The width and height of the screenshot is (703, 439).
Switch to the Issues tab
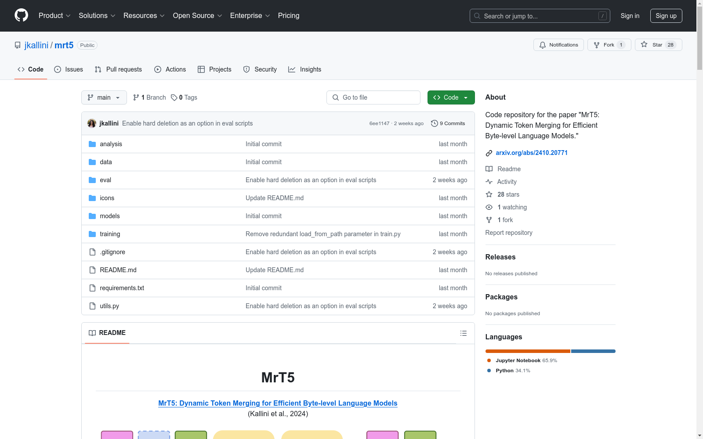[x=69, y=69]
